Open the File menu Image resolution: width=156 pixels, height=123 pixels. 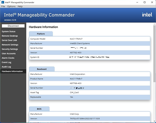3,6
